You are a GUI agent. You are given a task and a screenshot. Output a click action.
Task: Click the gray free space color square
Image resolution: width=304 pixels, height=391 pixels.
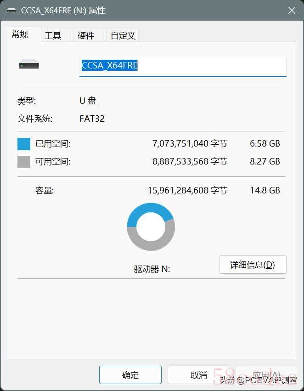24,162
